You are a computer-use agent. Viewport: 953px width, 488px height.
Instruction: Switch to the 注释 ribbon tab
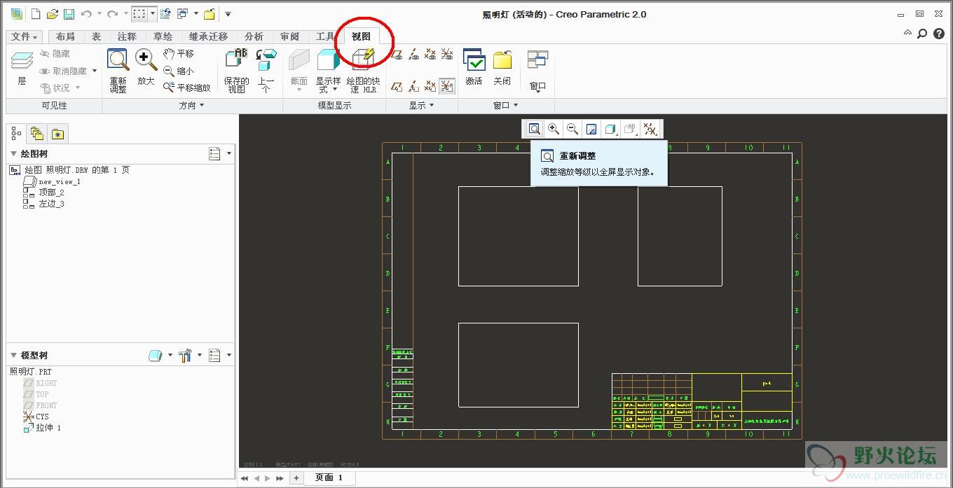tap(127, 36)
